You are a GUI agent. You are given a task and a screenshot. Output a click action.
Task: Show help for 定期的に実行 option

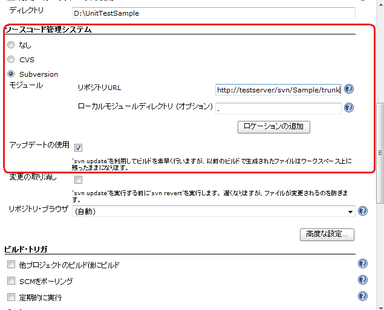pos(363,296)
